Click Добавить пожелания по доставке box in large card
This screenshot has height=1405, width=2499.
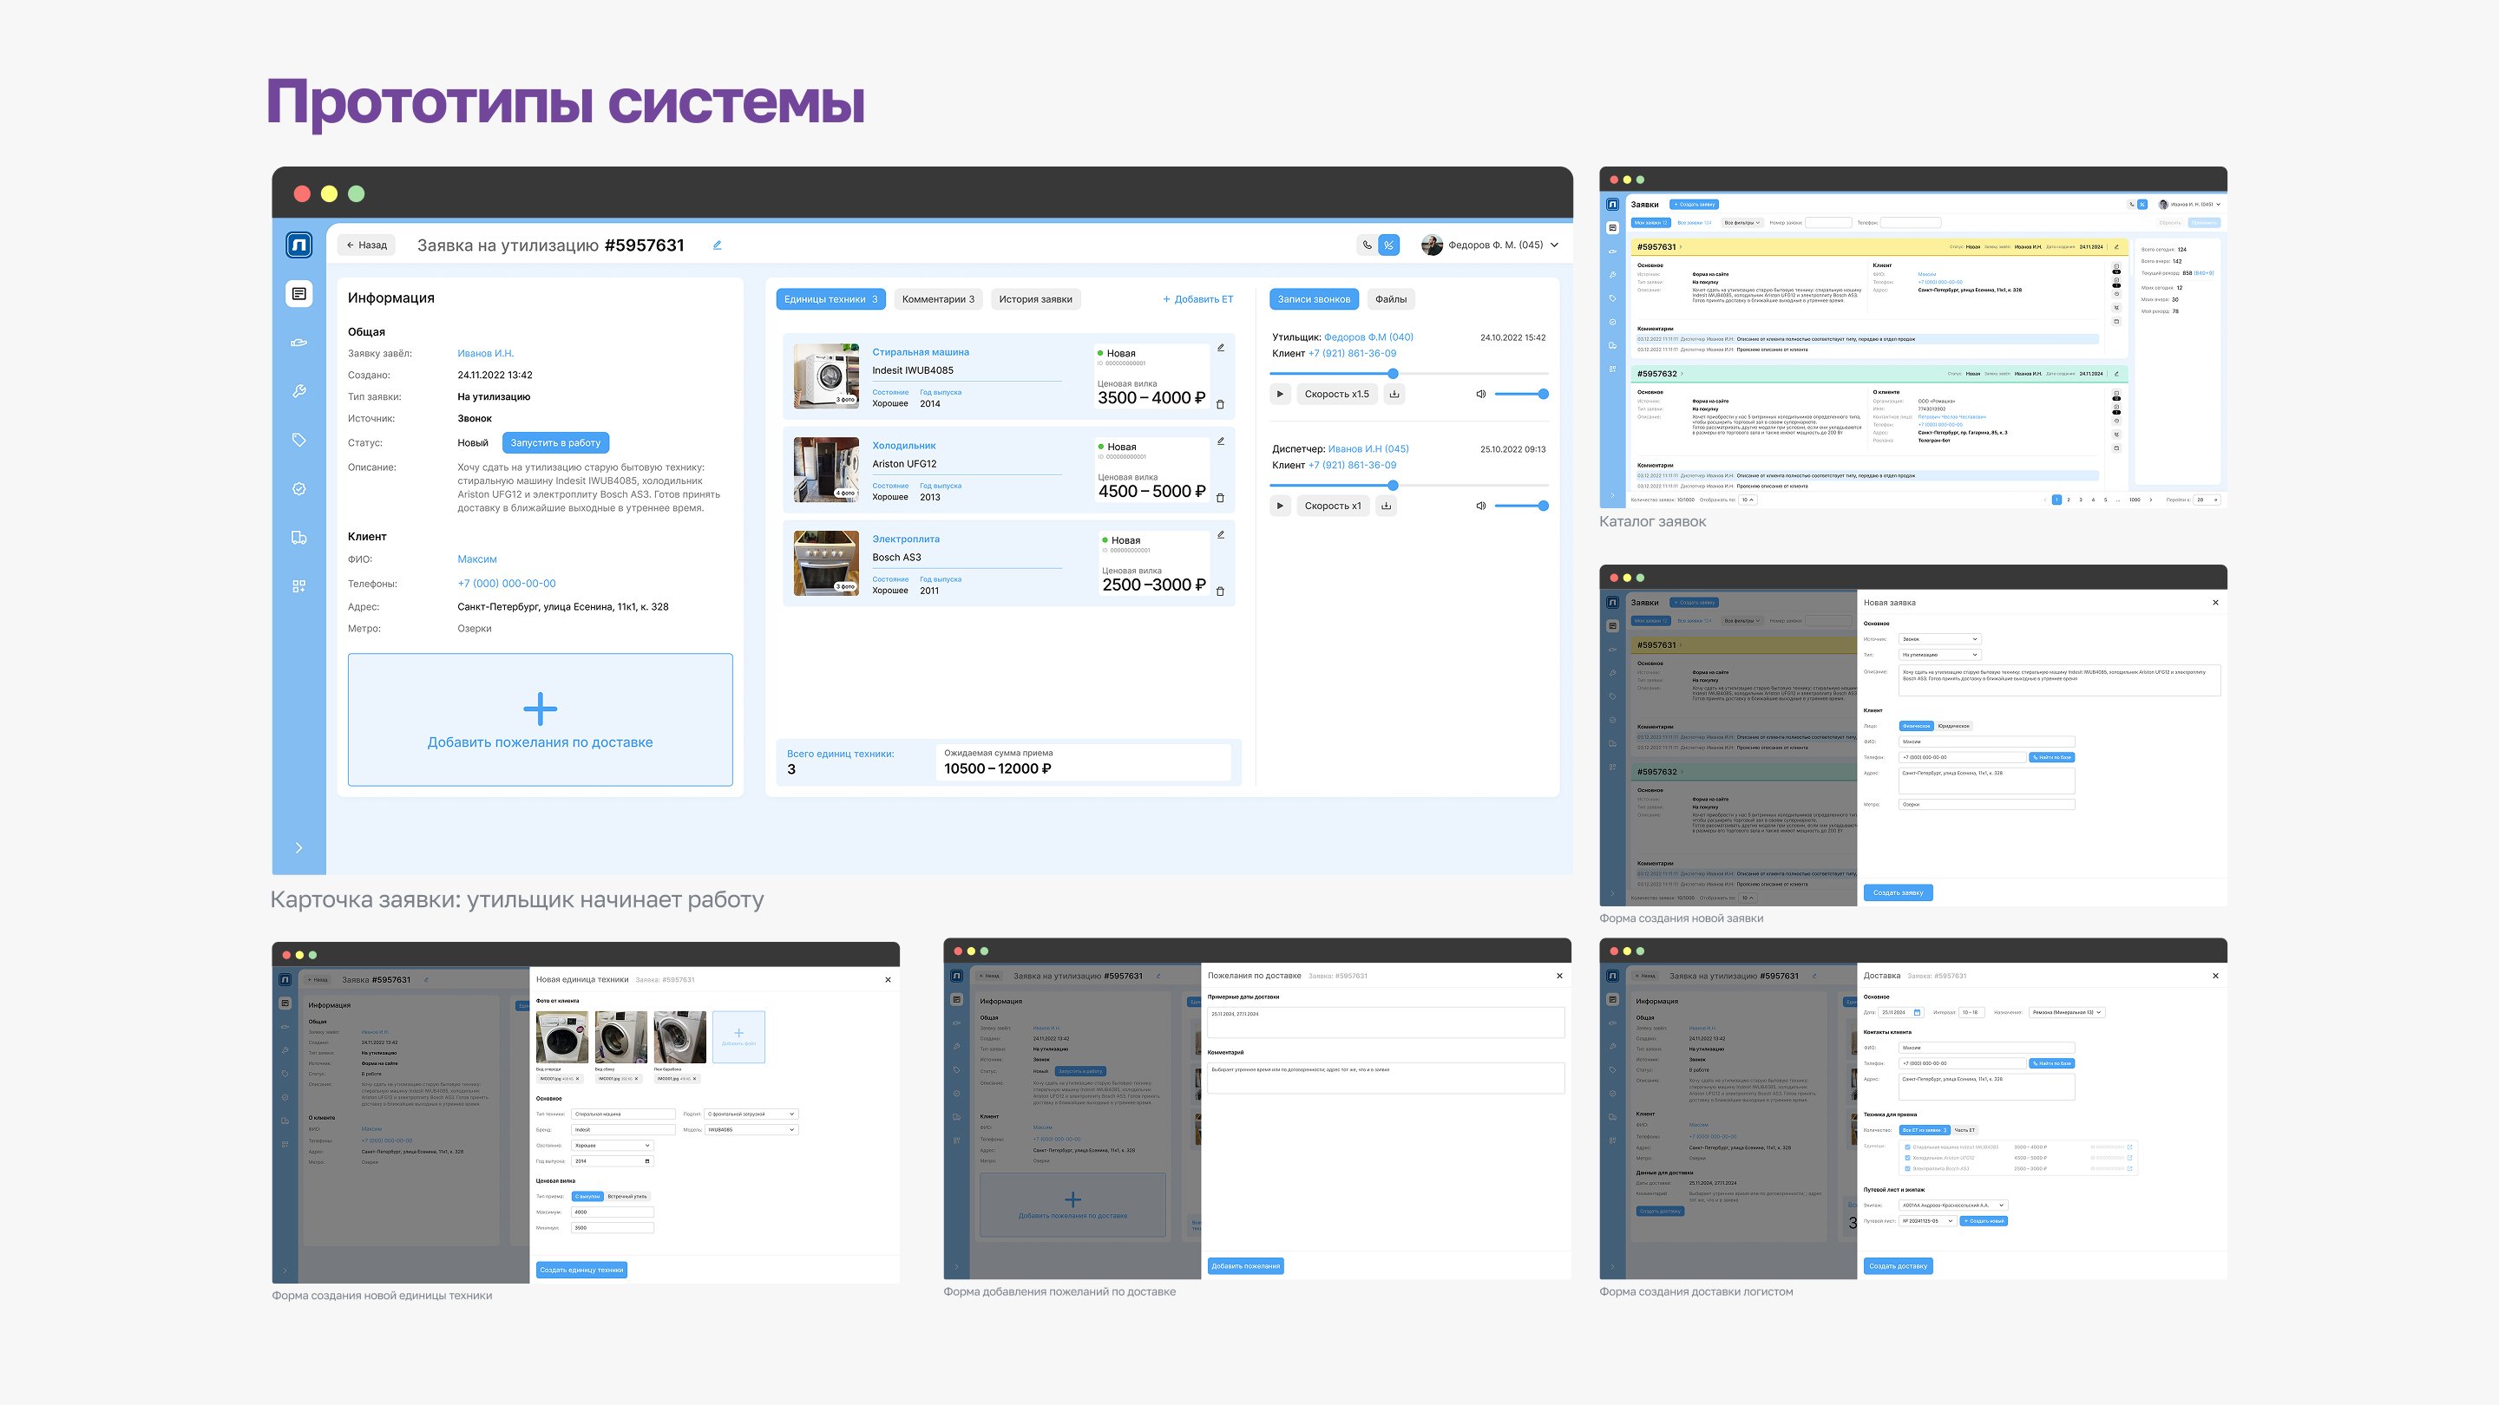pyautogui.click(x=541, y=720)
